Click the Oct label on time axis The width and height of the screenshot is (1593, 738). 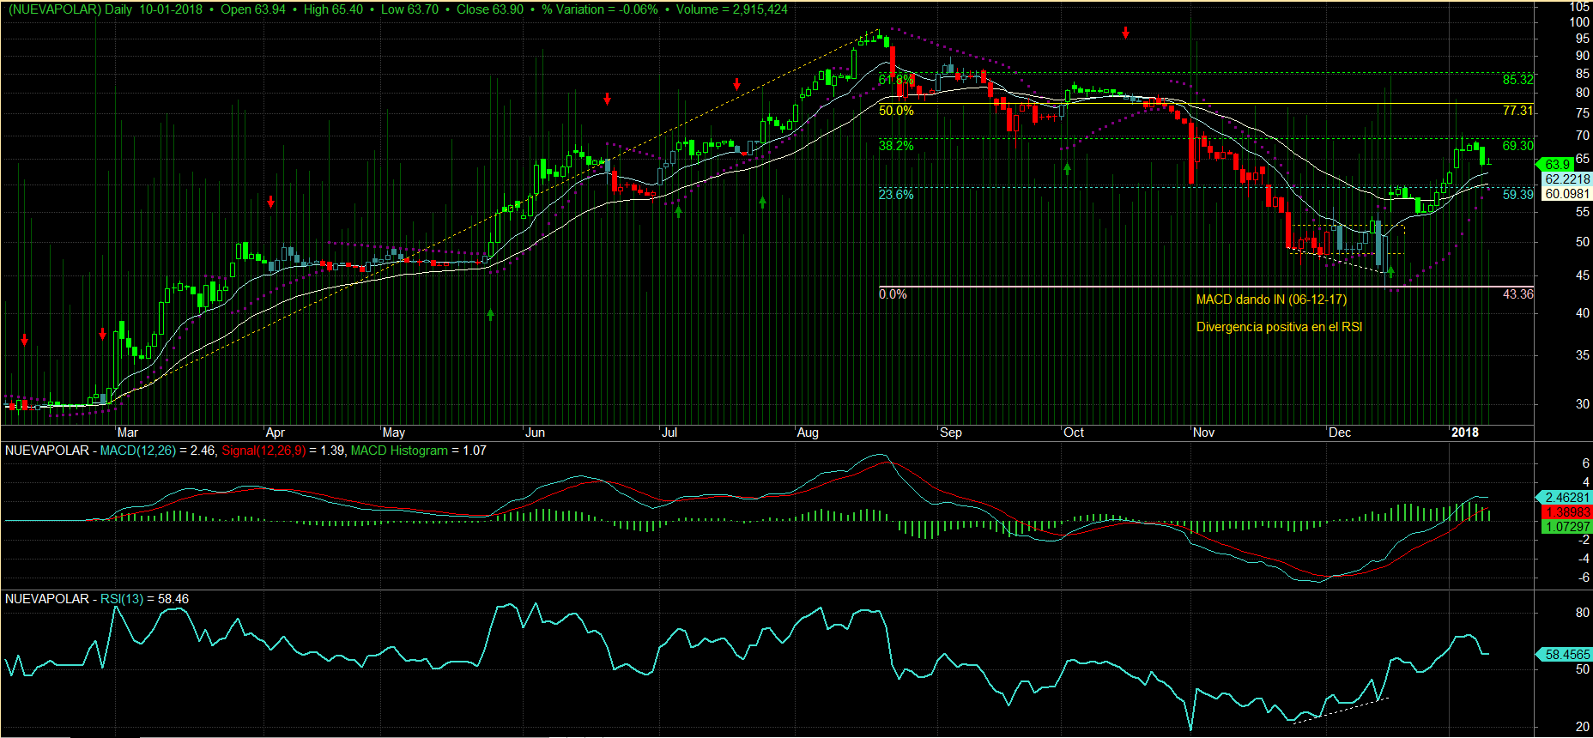point(1074,433)
